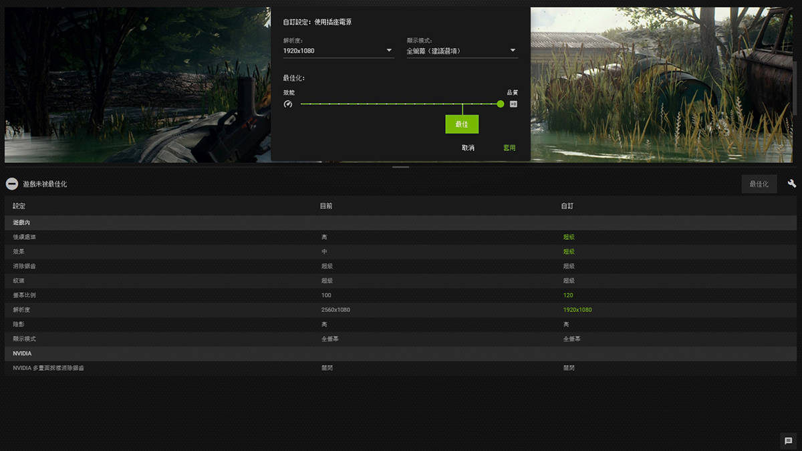Click the 設定 column header
The height and width of the screenshot is (451, 802).
click(19, 206)
